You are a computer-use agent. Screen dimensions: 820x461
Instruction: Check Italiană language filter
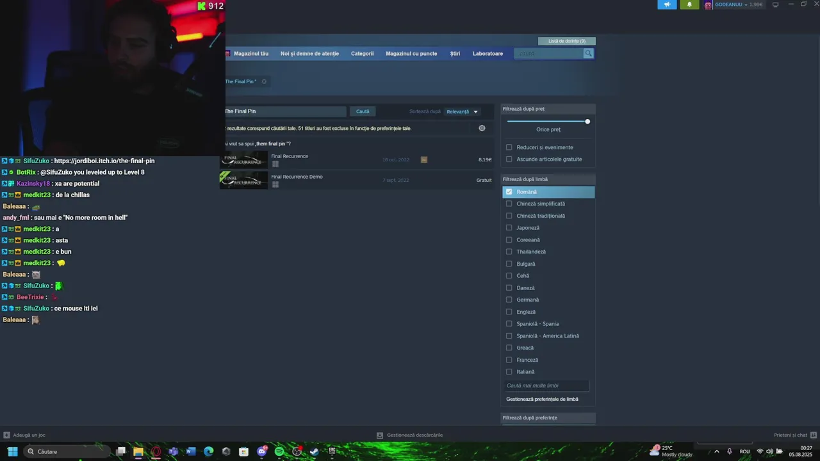509,372
